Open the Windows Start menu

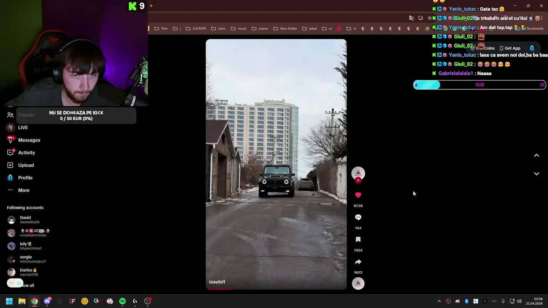click(9, 301)
